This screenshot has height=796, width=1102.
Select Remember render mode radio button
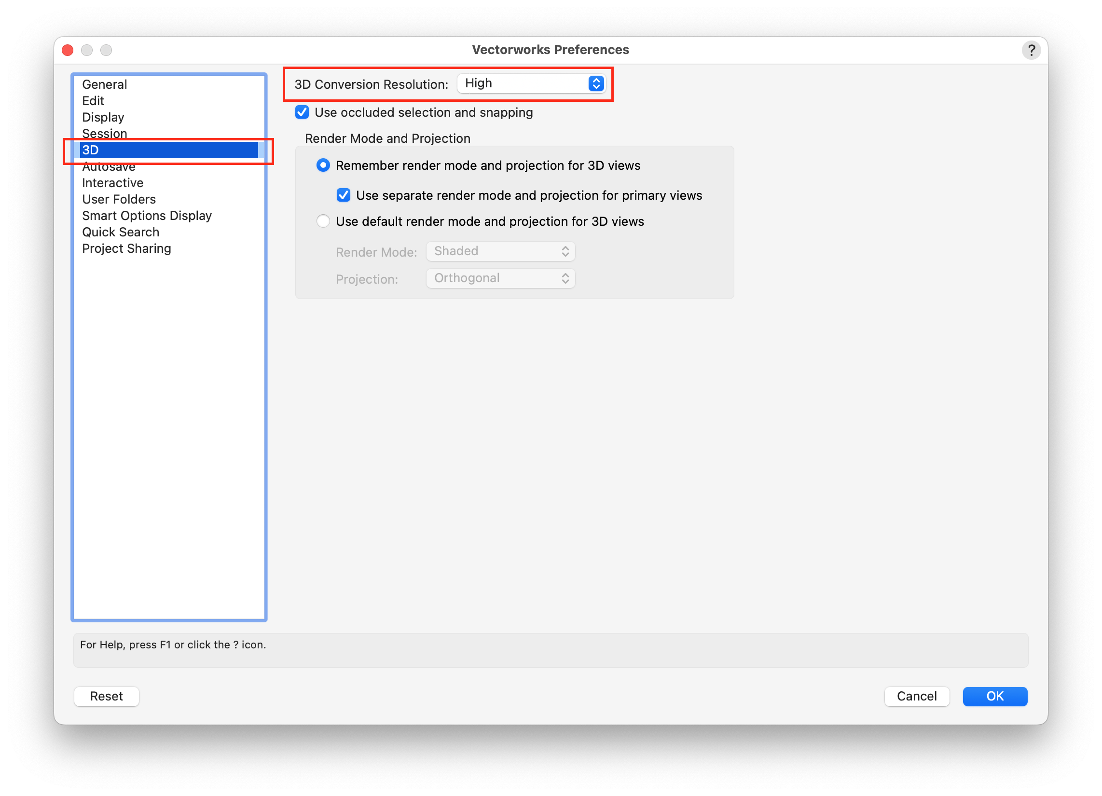tap(323, 165)
